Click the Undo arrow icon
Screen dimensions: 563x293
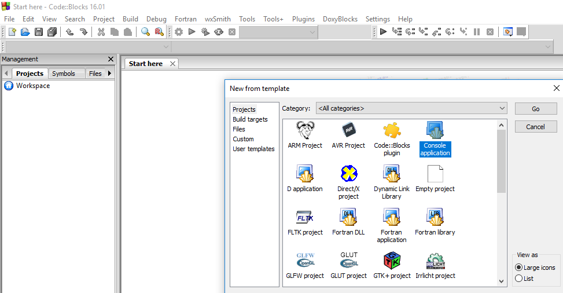[x=69, y=32]
